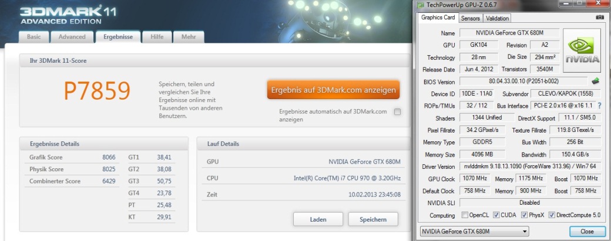Click the Default Clock value 758 MHz
This screenshot has width=611, height=241.
(475, 191)
